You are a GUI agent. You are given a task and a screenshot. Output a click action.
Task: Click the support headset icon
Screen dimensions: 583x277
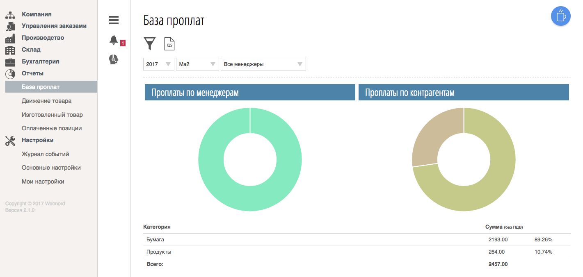pyautogui.click(x=114, y=60)
